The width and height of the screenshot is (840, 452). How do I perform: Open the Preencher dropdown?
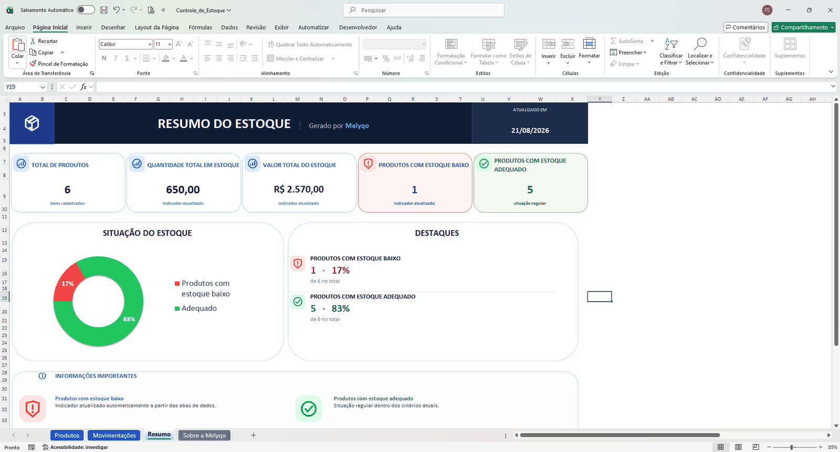[x=628, y=52]
